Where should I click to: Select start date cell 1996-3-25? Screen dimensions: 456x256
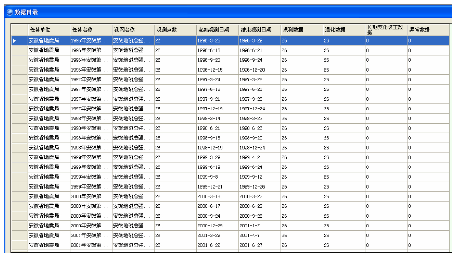pos(218,41)
